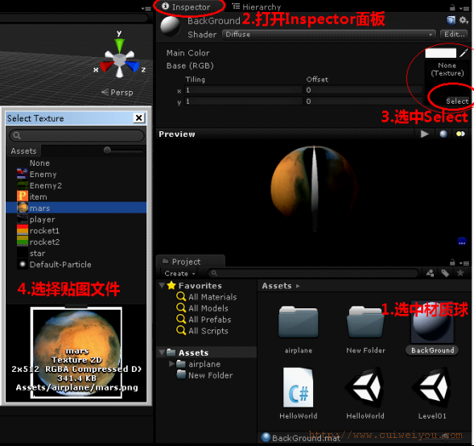Image resolution: width=474 pixels, height=446 pixels.
Task: Save search with the star icon
Action: (460, 274)
